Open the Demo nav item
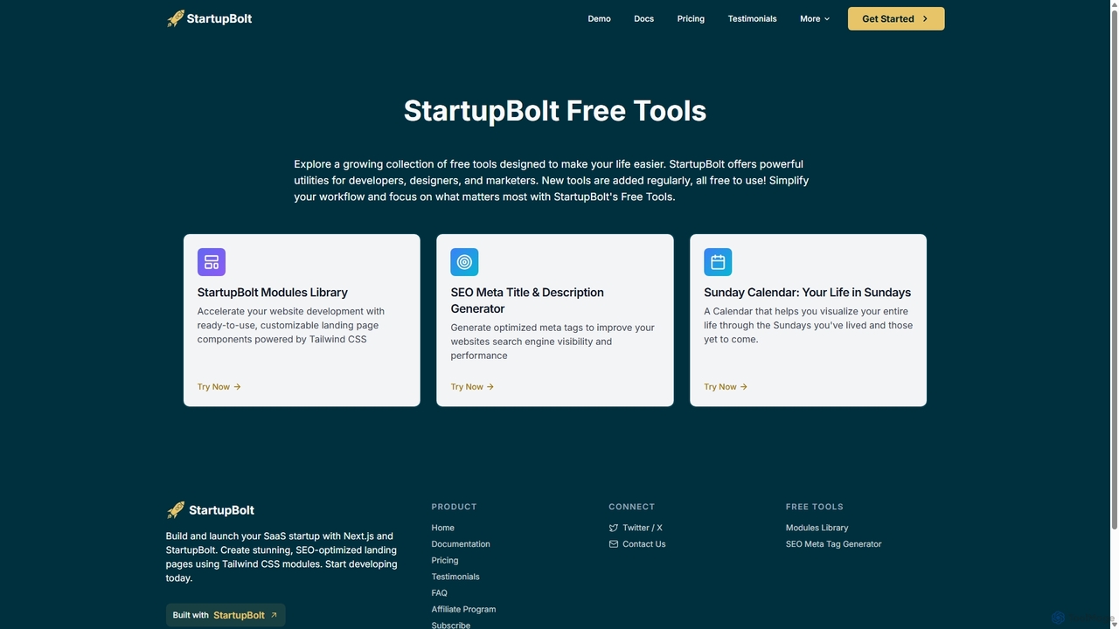 (x=599, y=18)
